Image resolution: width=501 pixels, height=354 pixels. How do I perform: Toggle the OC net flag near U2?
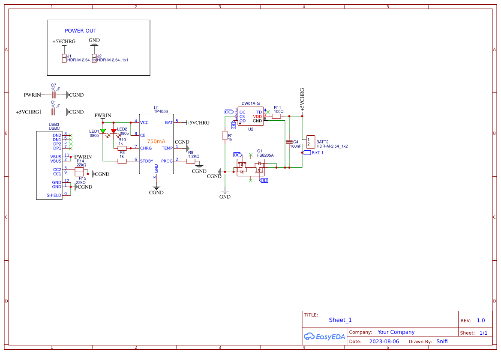pyautogui.click(x=228, y=112)
